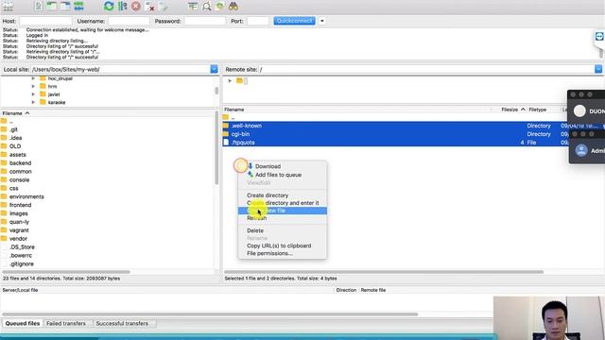
Task: Click the Quickconnect button
Action: click(x=294, y=21)
